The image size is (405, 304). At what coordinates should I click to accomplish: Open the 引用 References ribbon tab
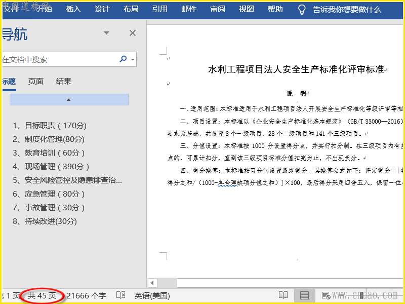[x=160, y=9]
